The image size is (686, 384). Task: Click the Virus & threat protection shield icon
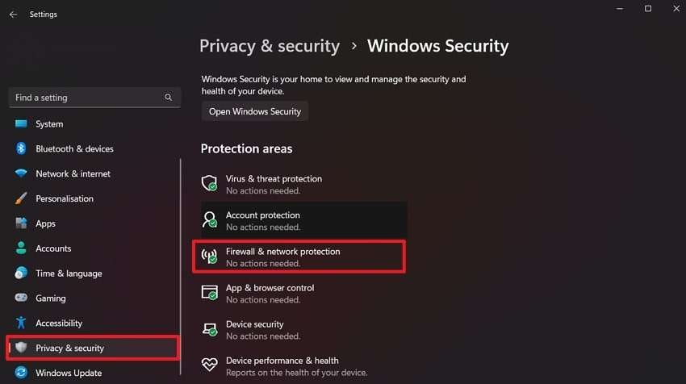(x=210, y=183)
